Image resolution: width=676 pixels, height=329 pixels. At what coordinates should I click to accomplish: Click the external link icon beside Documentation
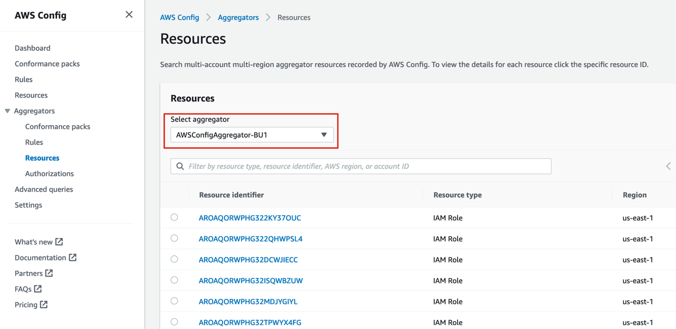pos(73,257)
